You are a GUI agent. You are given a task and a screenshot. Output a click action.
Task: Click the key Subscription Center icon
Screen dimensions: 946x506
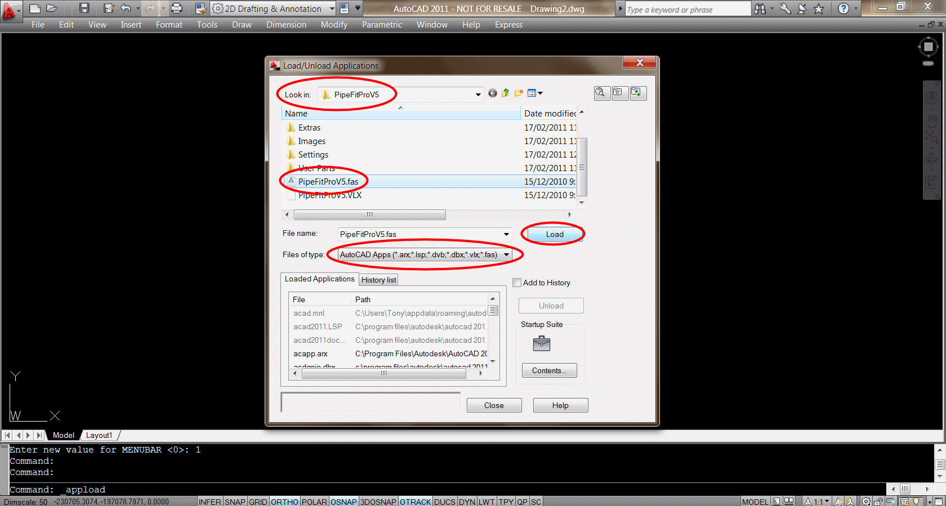coord(785,8)
